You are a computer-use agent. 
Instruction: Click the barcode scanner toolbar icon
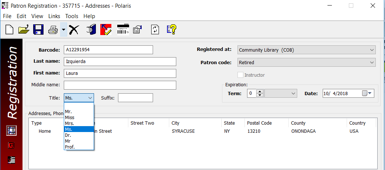[123, 30]
